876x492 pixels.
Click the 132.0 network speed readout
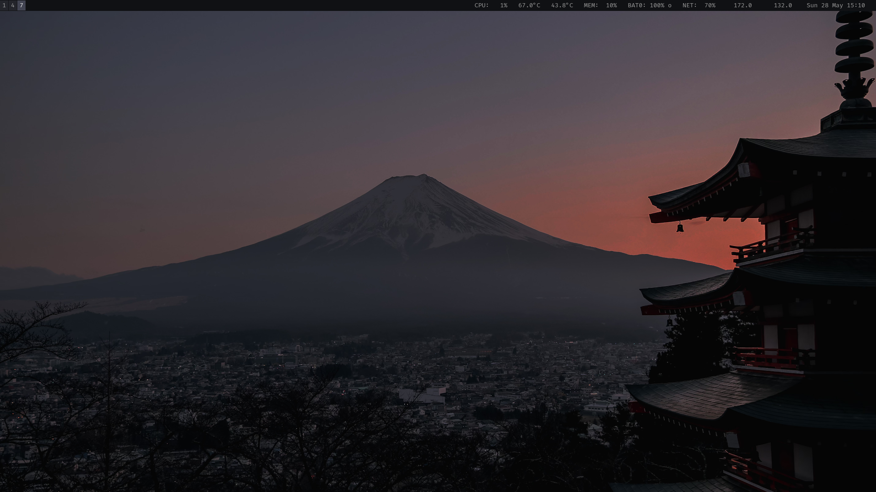click(783, 5)
